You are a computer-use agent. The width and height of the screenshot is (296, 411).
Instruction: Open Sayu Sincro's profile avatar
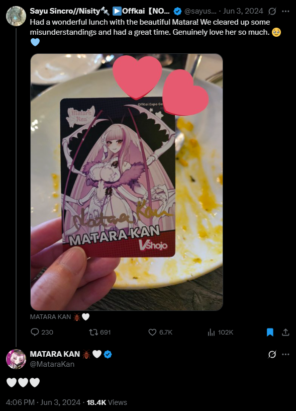(16, 16)
